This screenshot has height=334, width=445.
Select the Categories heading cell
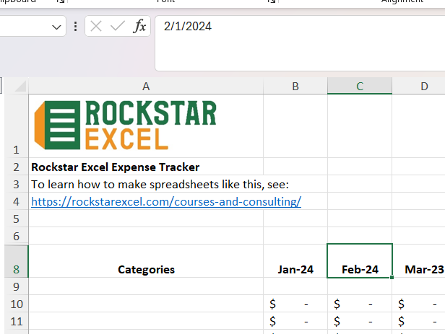pos(146,270)
